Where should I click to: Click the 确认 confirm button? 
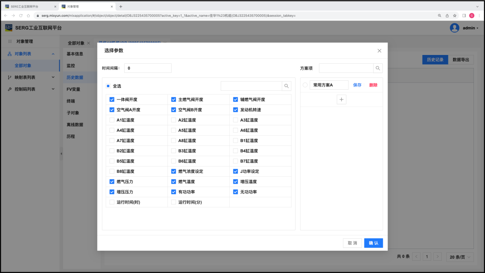coord(373,243)
